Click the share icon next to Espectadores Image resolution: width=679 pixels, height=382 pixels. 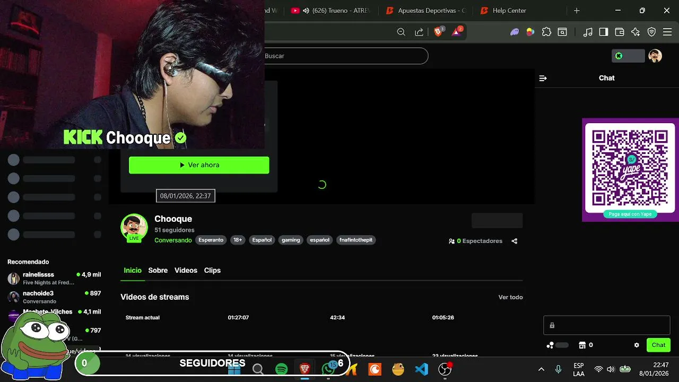pos(514,241)
